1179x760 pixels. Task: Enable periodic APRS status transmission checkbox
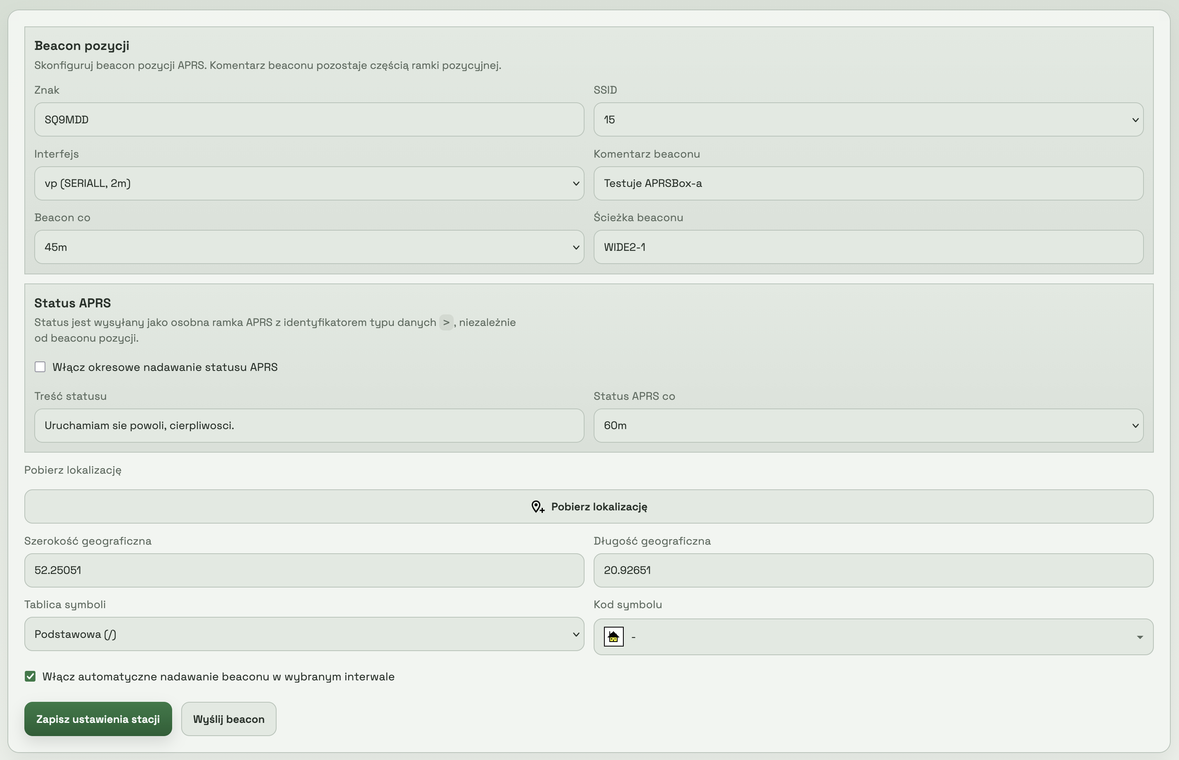[x=40, y=367]
